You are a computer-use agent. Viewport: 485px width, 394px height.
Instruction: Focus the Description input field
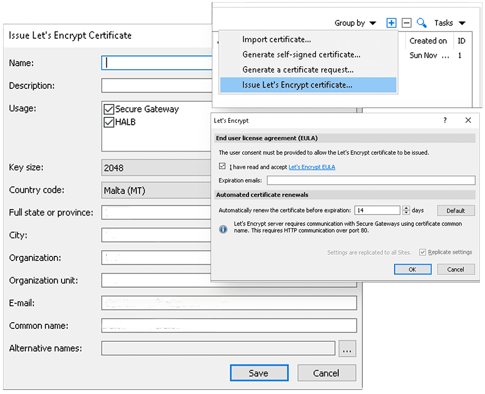[157, 85]
